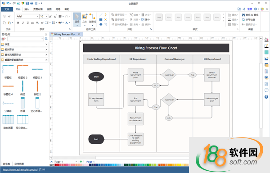Open the edrawsoft.com link in status bar
This screenshot has width=270, height=173.
tap(20, 170)
